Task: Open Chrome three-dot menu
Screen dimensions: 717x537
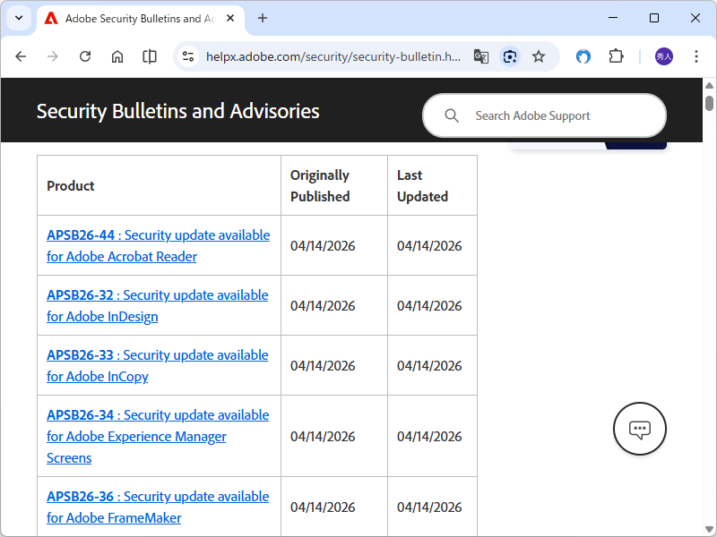Action: pos(696,56)
